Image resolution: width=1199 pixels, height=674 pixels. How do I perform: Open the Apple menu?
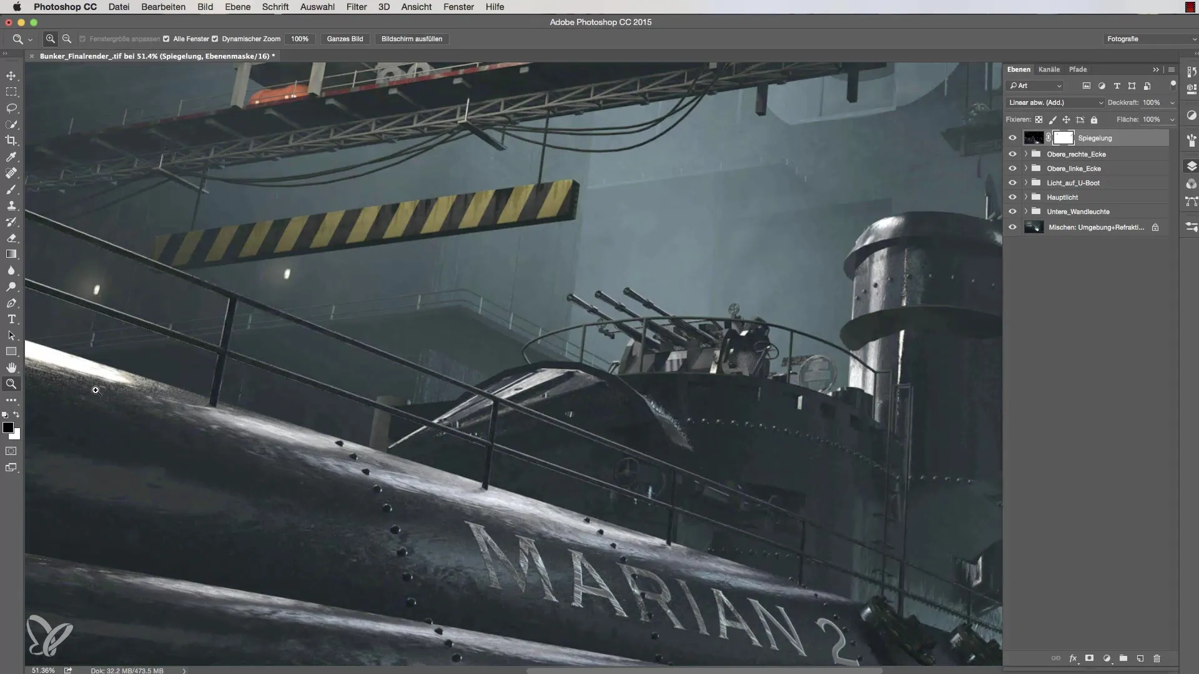[17, 7]
